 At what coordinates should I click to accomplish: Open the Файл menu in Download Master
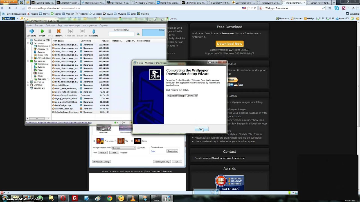(x=30, y=26)
